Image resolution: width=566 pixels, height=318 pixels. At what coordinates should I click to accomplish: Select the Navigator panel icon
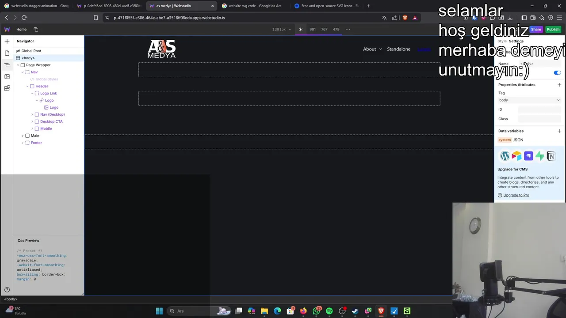[x=7, y=65]
